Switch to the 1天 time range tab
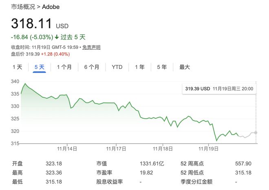The width and height of the screenshot is (269, 190). (x=18, y=67)
